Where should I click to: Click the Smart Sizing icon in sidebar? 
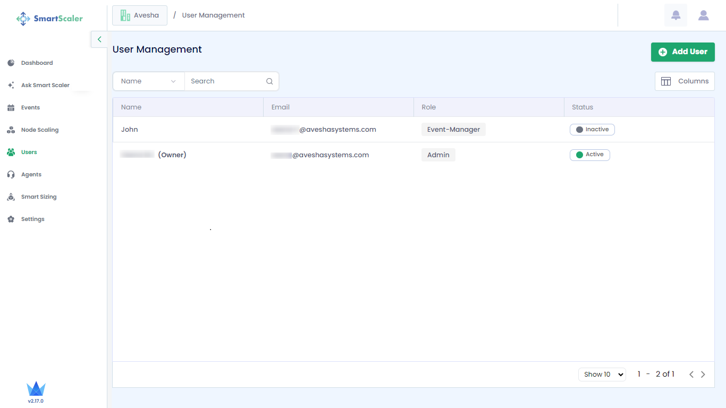click(x=11, y=197)
